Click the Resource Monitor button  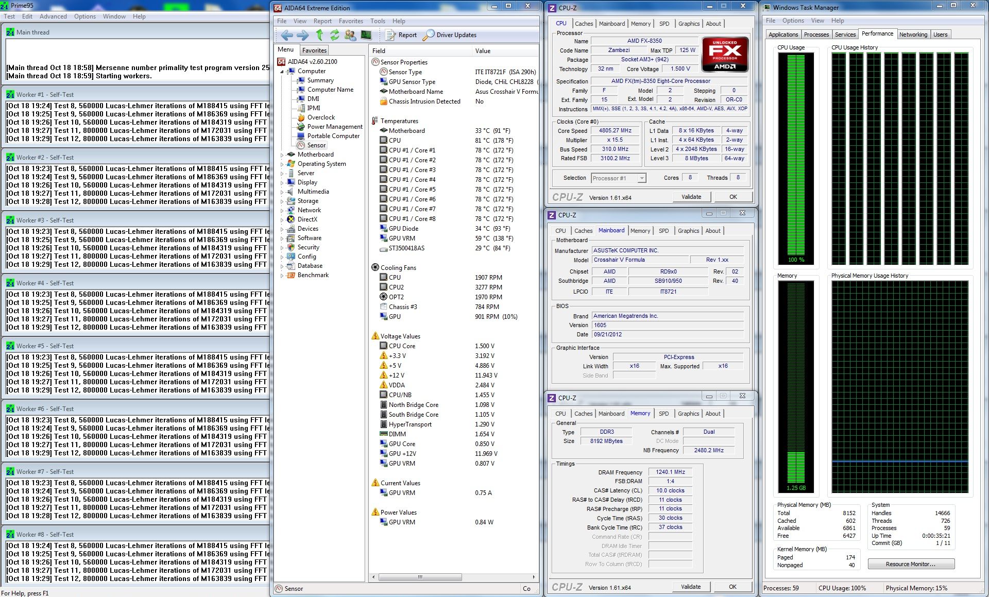pos(911,564)
